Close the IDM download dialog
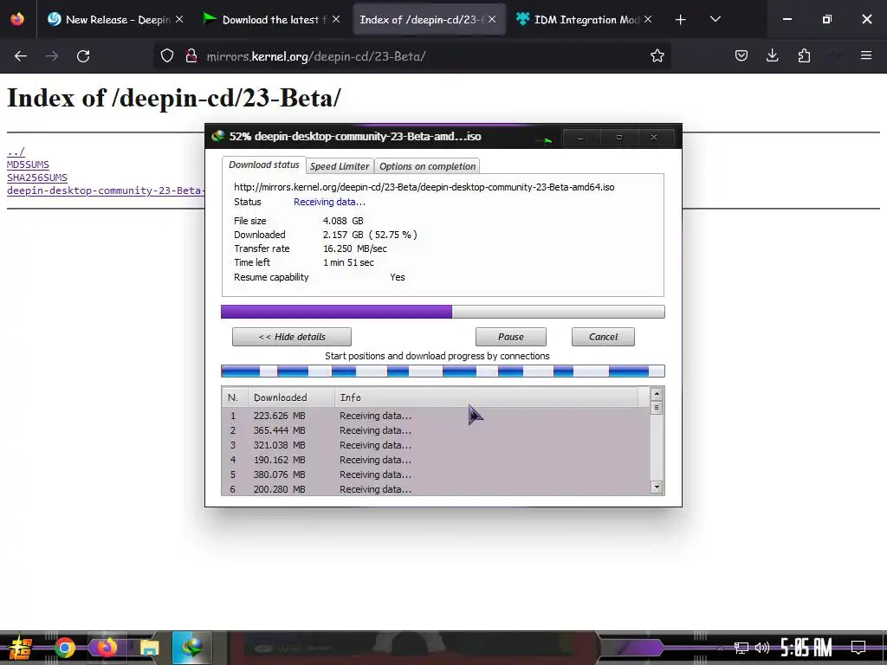Screen dimensions: 887x665 pyautogui.click(x=654, y=138)
